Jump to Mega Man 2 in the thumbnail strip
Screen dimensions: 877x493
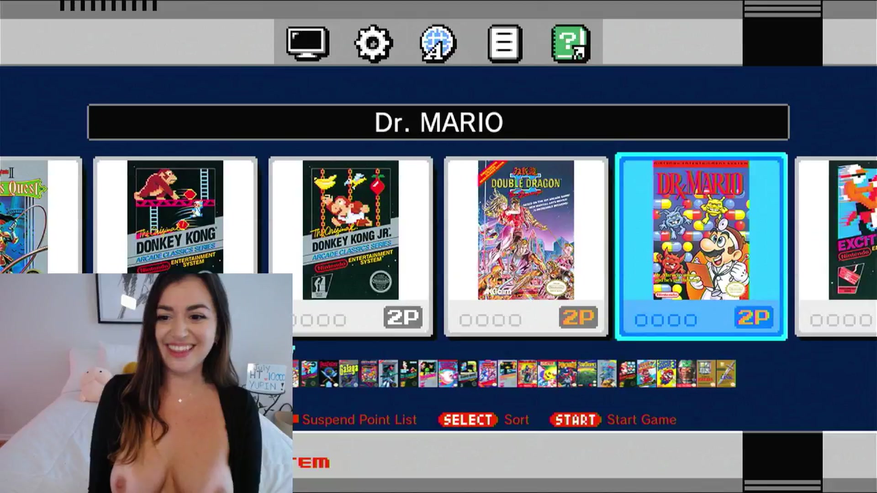click(x=489, y=374)
